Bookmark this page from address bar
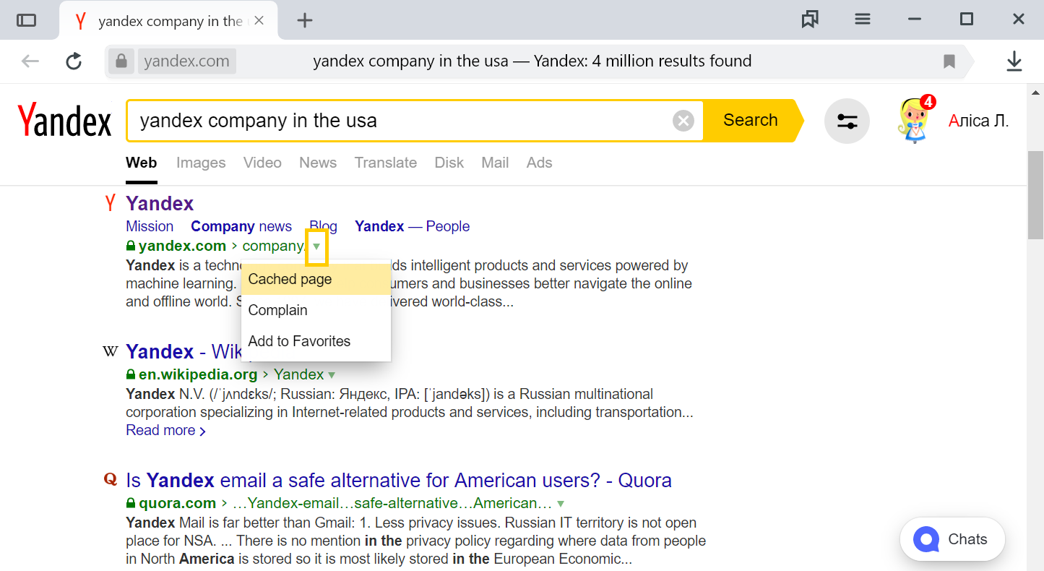This screenshot has height=571, width=1044. pyautogui.click(x=949, y=61)
